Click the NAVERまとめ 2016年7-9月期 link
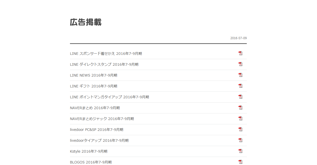Screen dimensions: 317x165 click(x=95, y=108)
